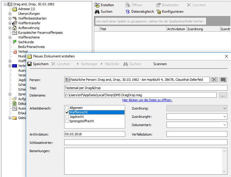
Task: Enable the Allgemein checkbox
Action: tap(67, 108)
